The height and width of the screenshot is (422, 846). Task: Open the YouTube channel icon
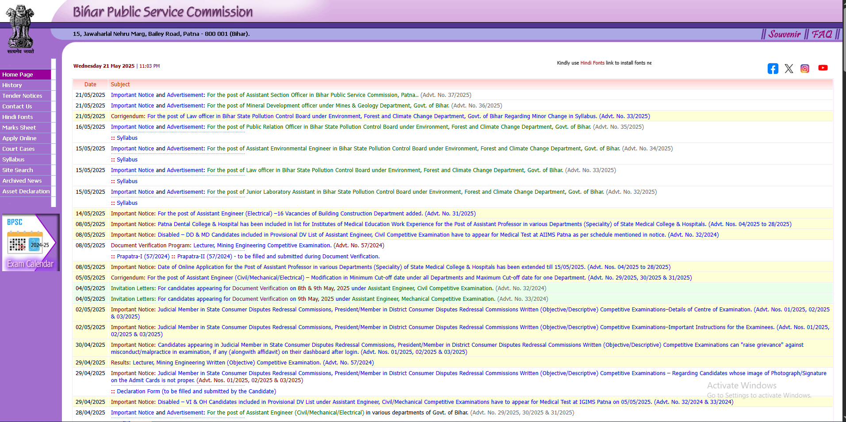click(823, 68)
